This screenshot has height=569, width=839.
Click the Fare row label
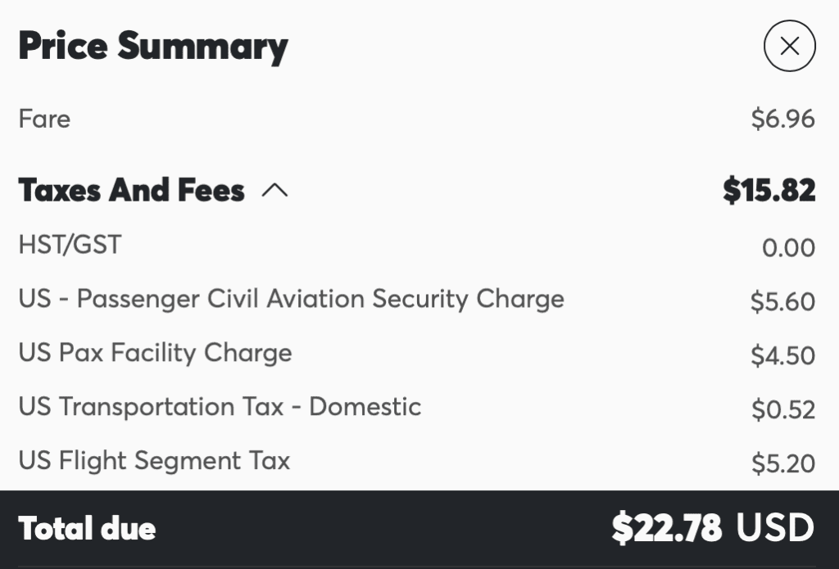click(44, 119)
